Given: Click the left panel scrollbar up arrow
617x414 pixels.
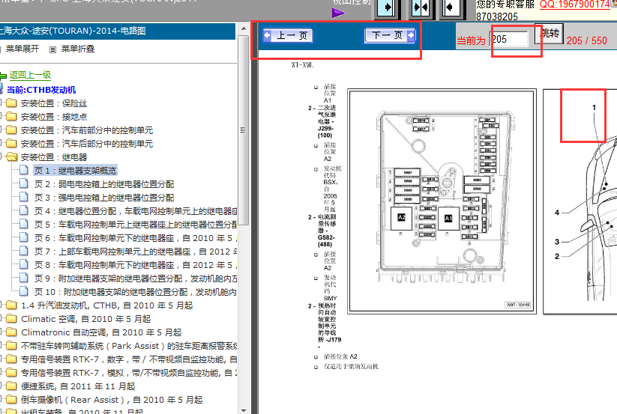Looking at the screenshot, I should [244, 28].
